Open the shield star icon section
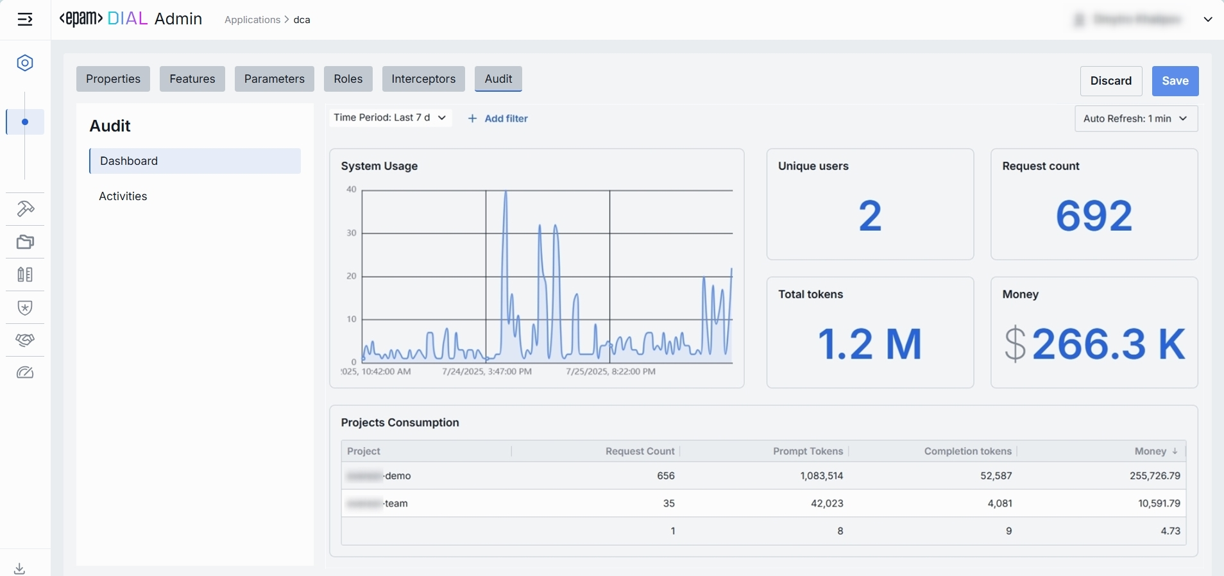The height and width of the screenshot is (576, 1224). point(25,308)
